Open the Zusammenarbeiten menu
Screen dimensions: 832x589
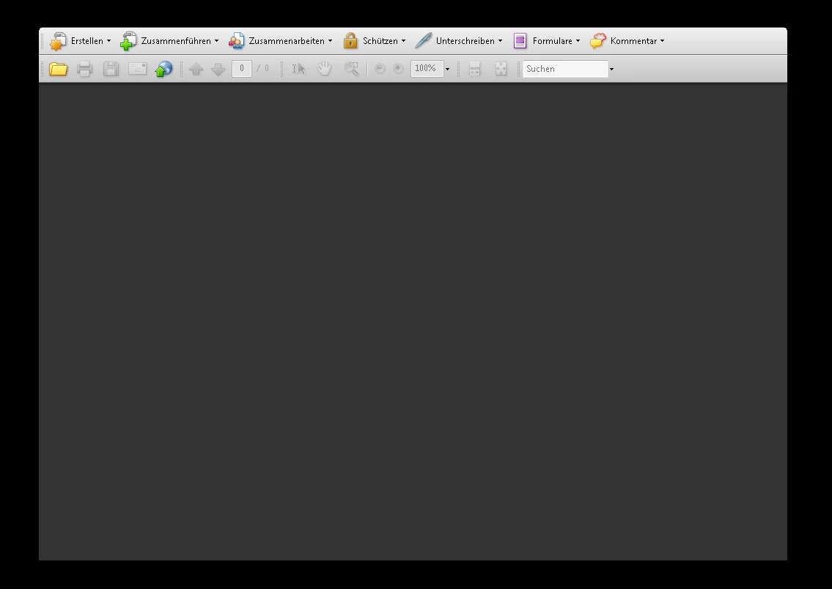[281, 41]
